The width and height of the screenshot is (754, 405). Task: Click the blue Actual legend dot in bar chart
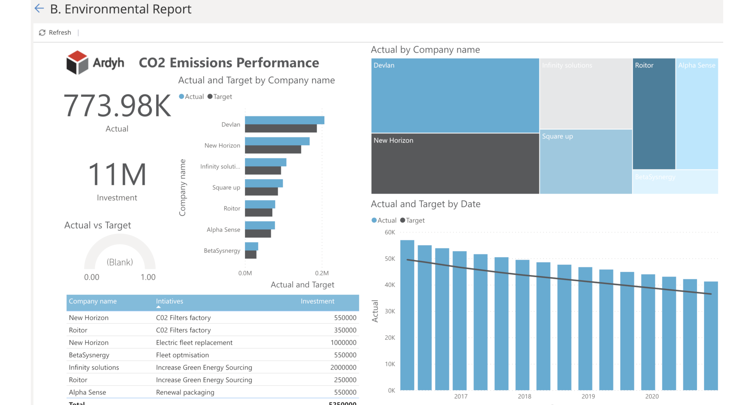click(x=181, y=96)
